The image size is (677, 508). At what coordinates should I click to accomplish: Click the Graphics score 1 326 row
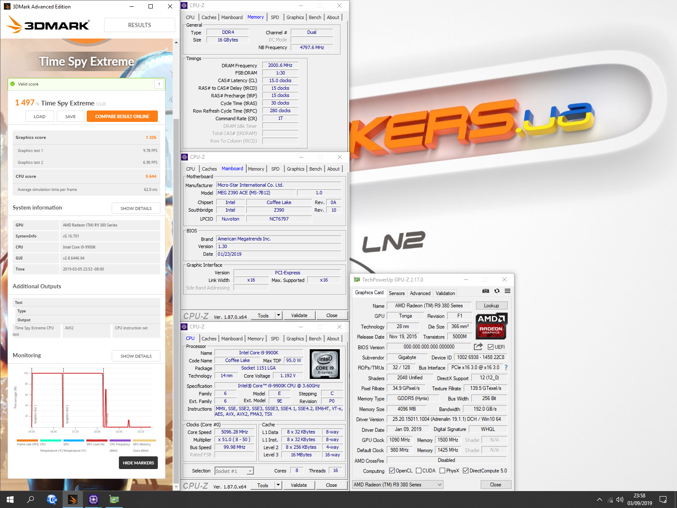tap(86, 138)
